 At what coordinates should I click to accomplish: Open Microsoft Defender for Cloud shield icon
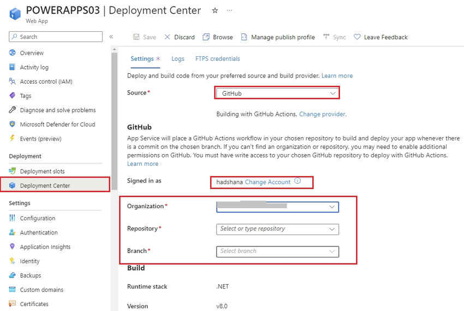[13, 124]
